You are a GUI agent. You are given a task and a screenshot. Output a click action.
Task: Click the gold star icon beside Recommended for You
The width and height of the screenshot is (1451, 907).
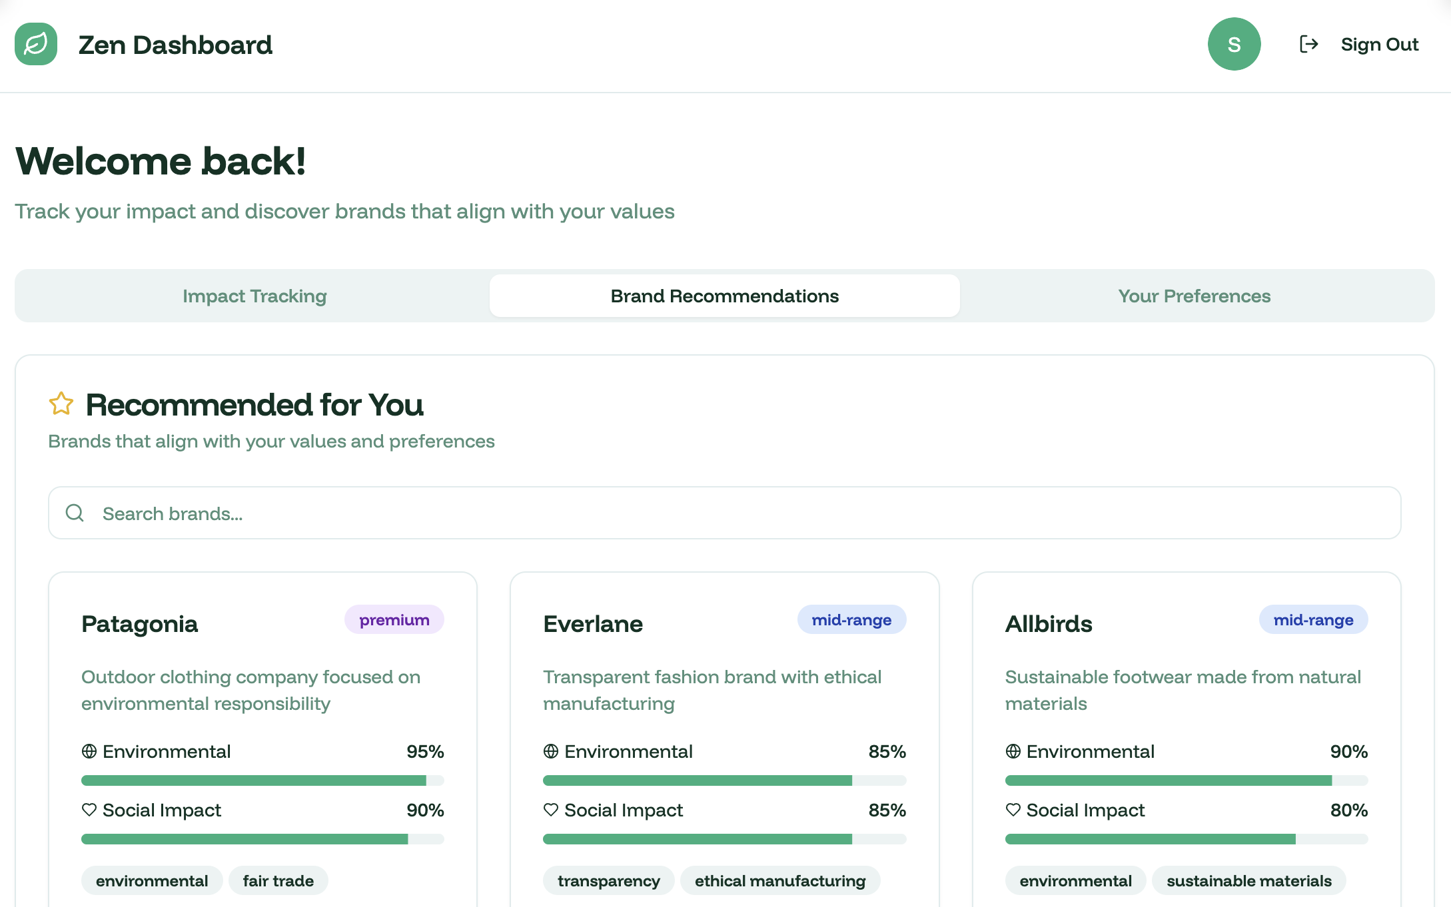pos(61,404)
